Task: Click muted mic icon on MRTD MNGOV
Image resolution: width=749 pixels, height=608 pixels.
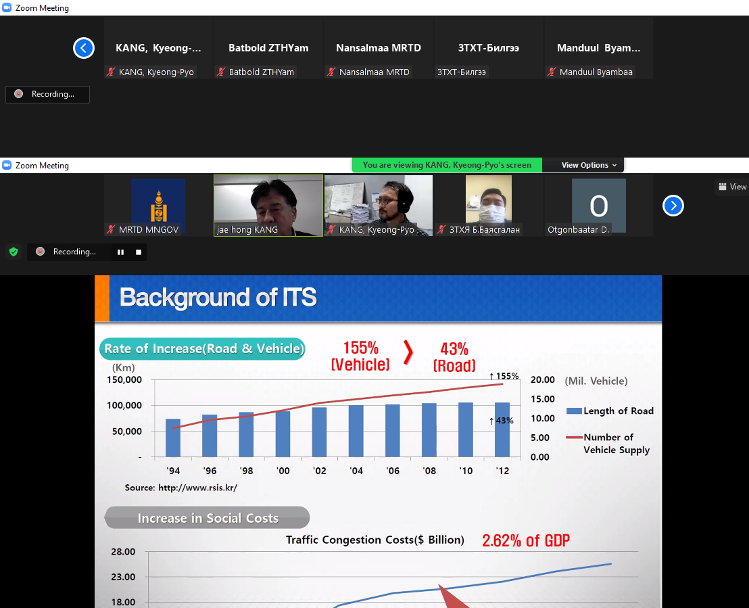Action: [x=111, y=230]
